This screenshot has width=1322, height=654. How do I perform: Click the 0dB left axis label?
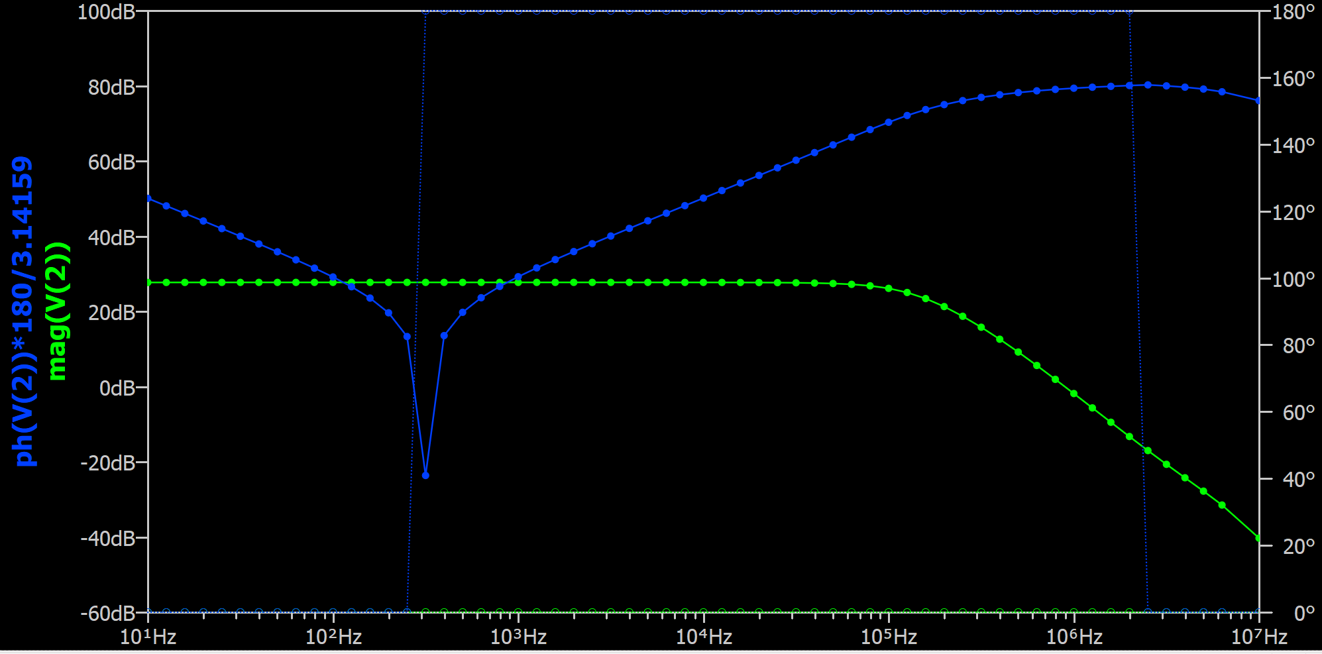pyautogui.click(x=117, y=388)
